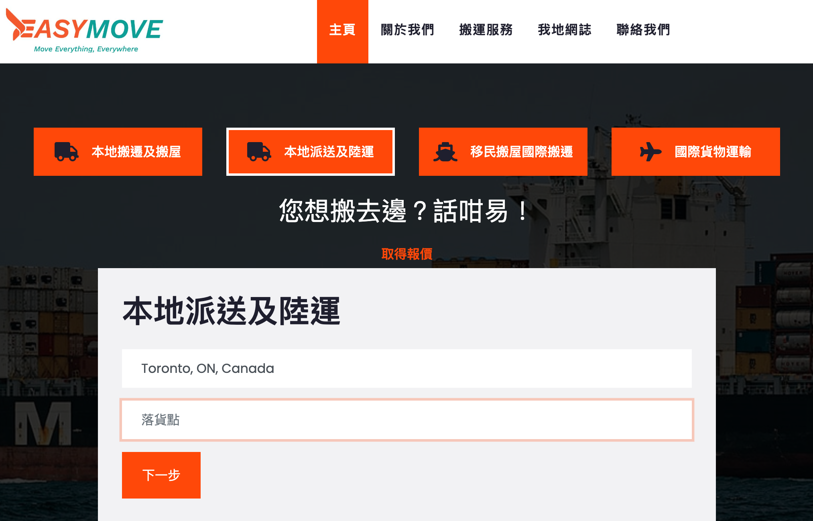Click ship icon on 移民搬屋國際搬遷 button
813x521 pixels.
click(445, 152)
